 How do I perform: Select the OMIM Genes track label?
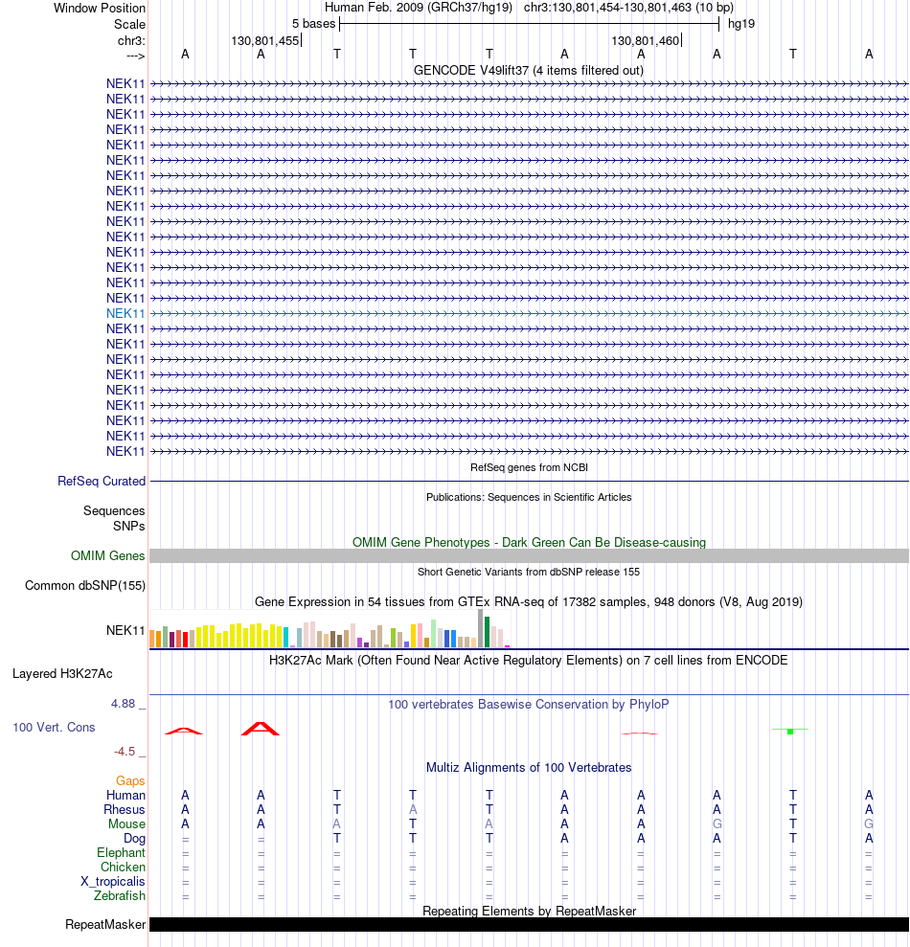point(107,555)
